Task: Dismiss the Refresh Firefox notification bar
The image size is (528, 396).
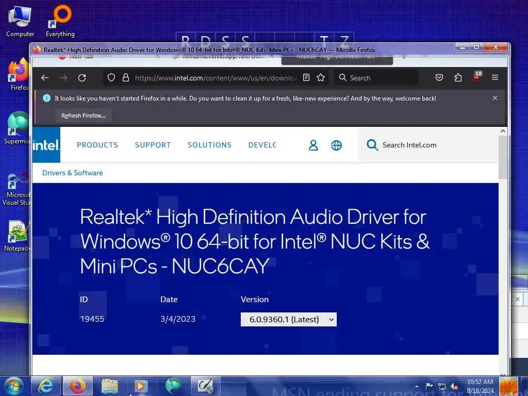Action: (494, 98)
